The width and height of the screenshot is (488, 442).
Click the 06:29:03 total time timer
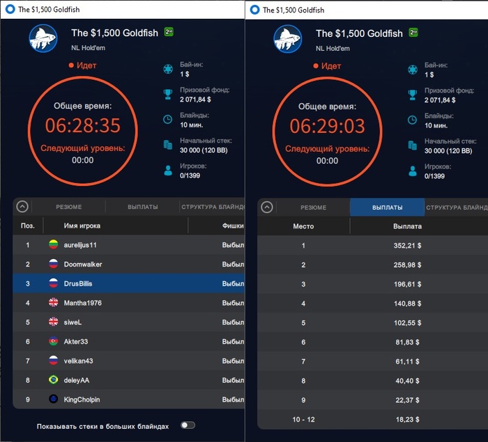[x=327, y=126]
